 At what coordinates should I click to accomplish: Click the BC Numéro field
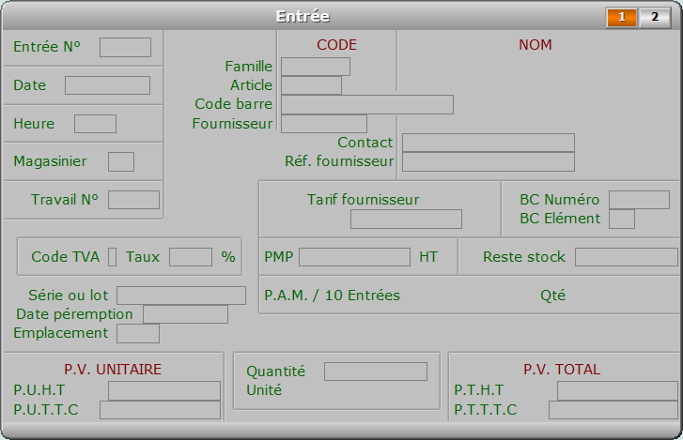click(x=639, y=200)
